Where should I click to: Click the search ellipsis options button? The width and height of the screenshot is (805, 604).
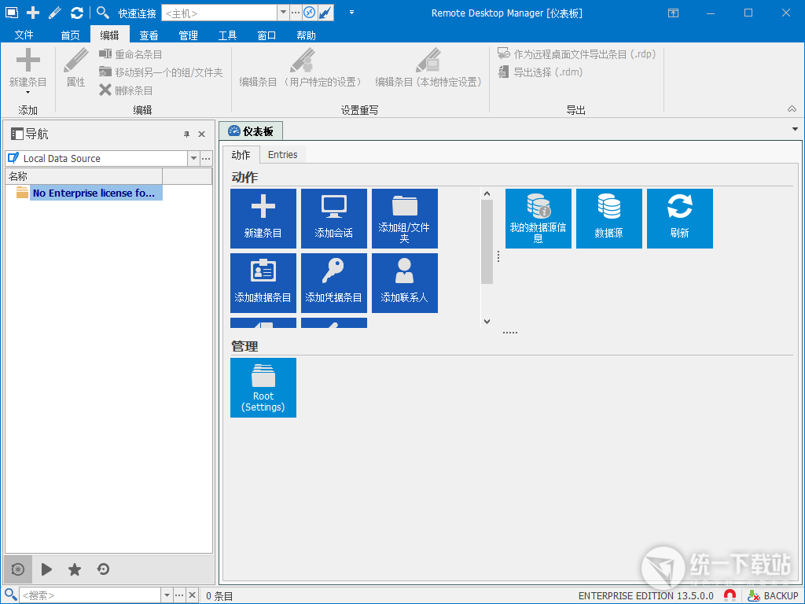click(179, 596)
